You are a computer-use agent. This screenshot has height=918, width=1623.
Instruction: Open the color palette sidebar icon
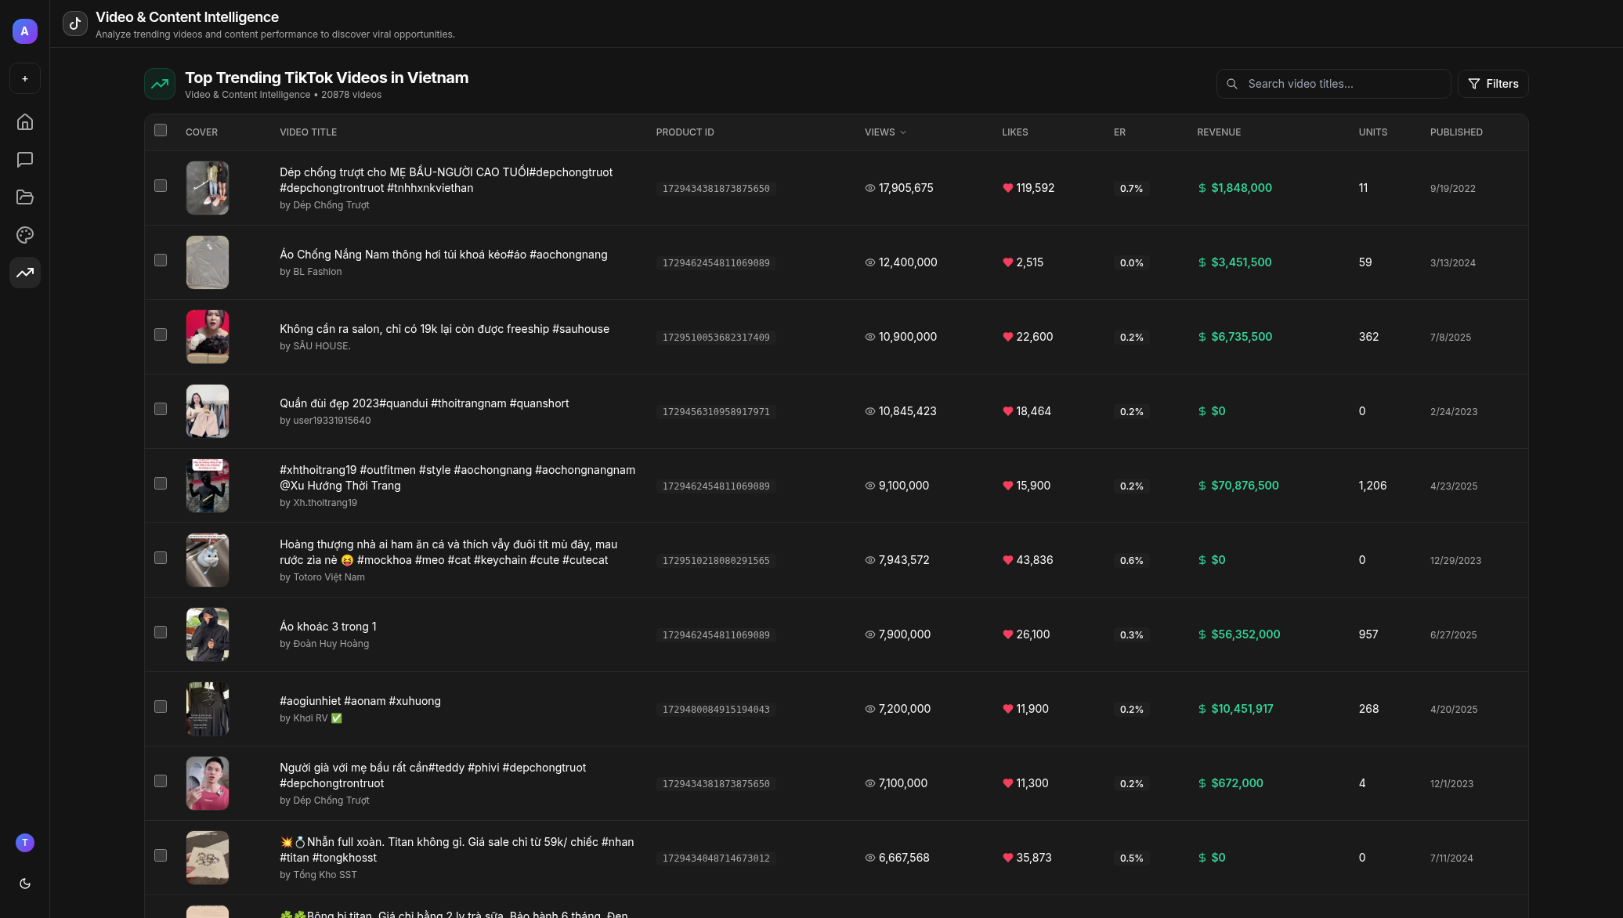(x=25, y=235)
